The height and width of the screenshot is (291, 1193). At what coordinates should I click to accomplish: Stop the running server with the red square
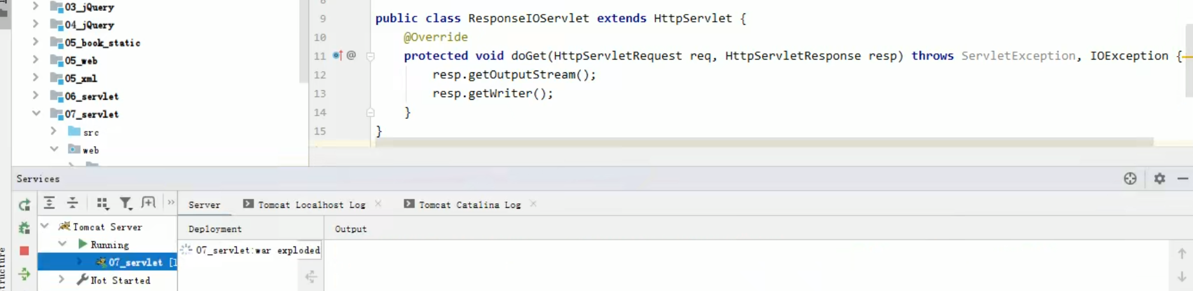24,251
